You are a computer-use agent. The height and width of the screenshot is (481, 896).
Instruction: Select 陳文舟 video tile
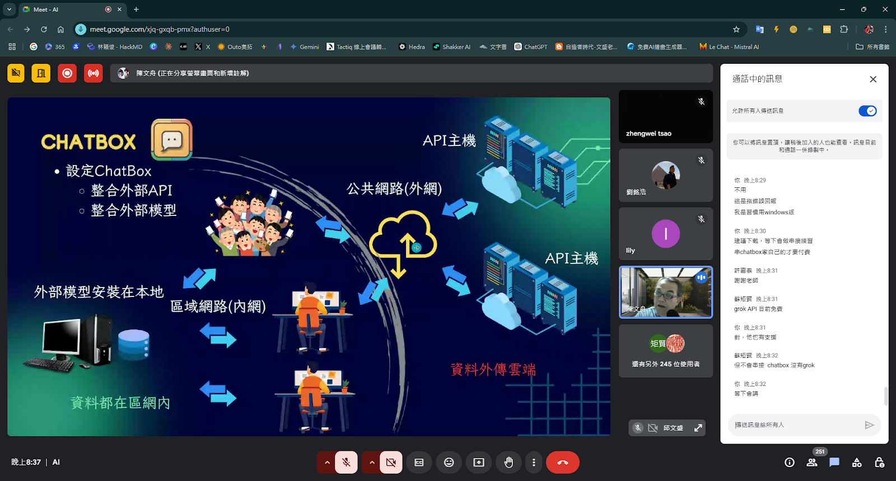666,292
